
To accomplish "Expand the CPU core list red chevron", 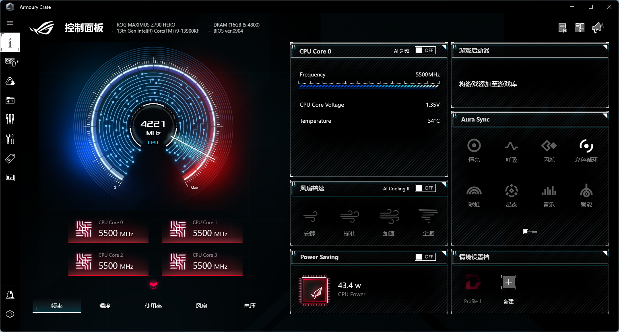I will [153, 285].
